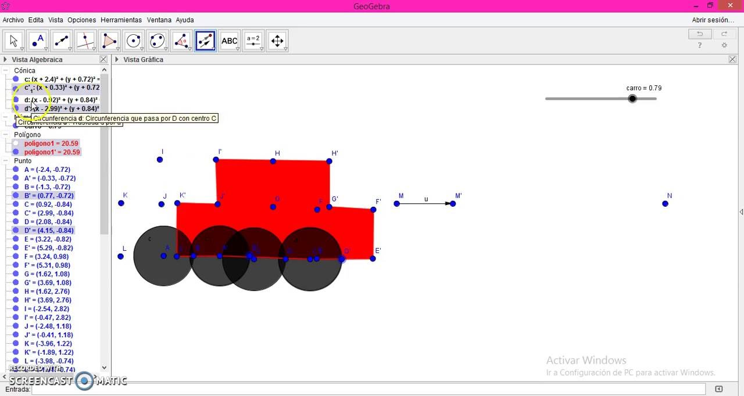Toggle visibility dot of point B'
This screenshot has height=396, width=744.
[16, 196]
